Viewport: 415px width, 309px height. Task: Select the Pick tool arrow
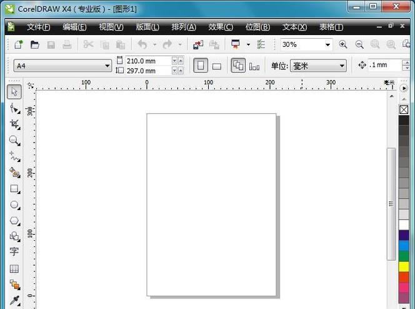pyautogui.click(x=14, y=92)
